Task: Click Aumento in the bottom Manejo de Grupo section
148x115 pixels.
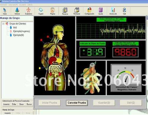Action: point(8,113)
